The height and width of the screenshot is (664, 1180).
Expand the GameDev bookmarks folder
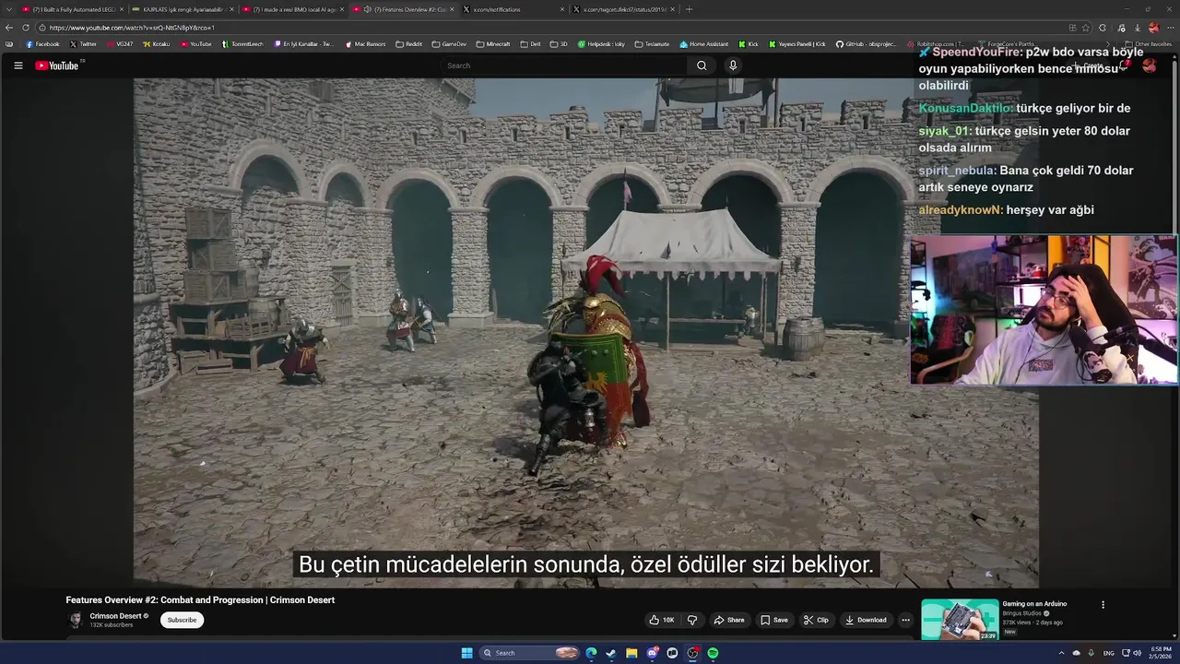coord(449,44)
